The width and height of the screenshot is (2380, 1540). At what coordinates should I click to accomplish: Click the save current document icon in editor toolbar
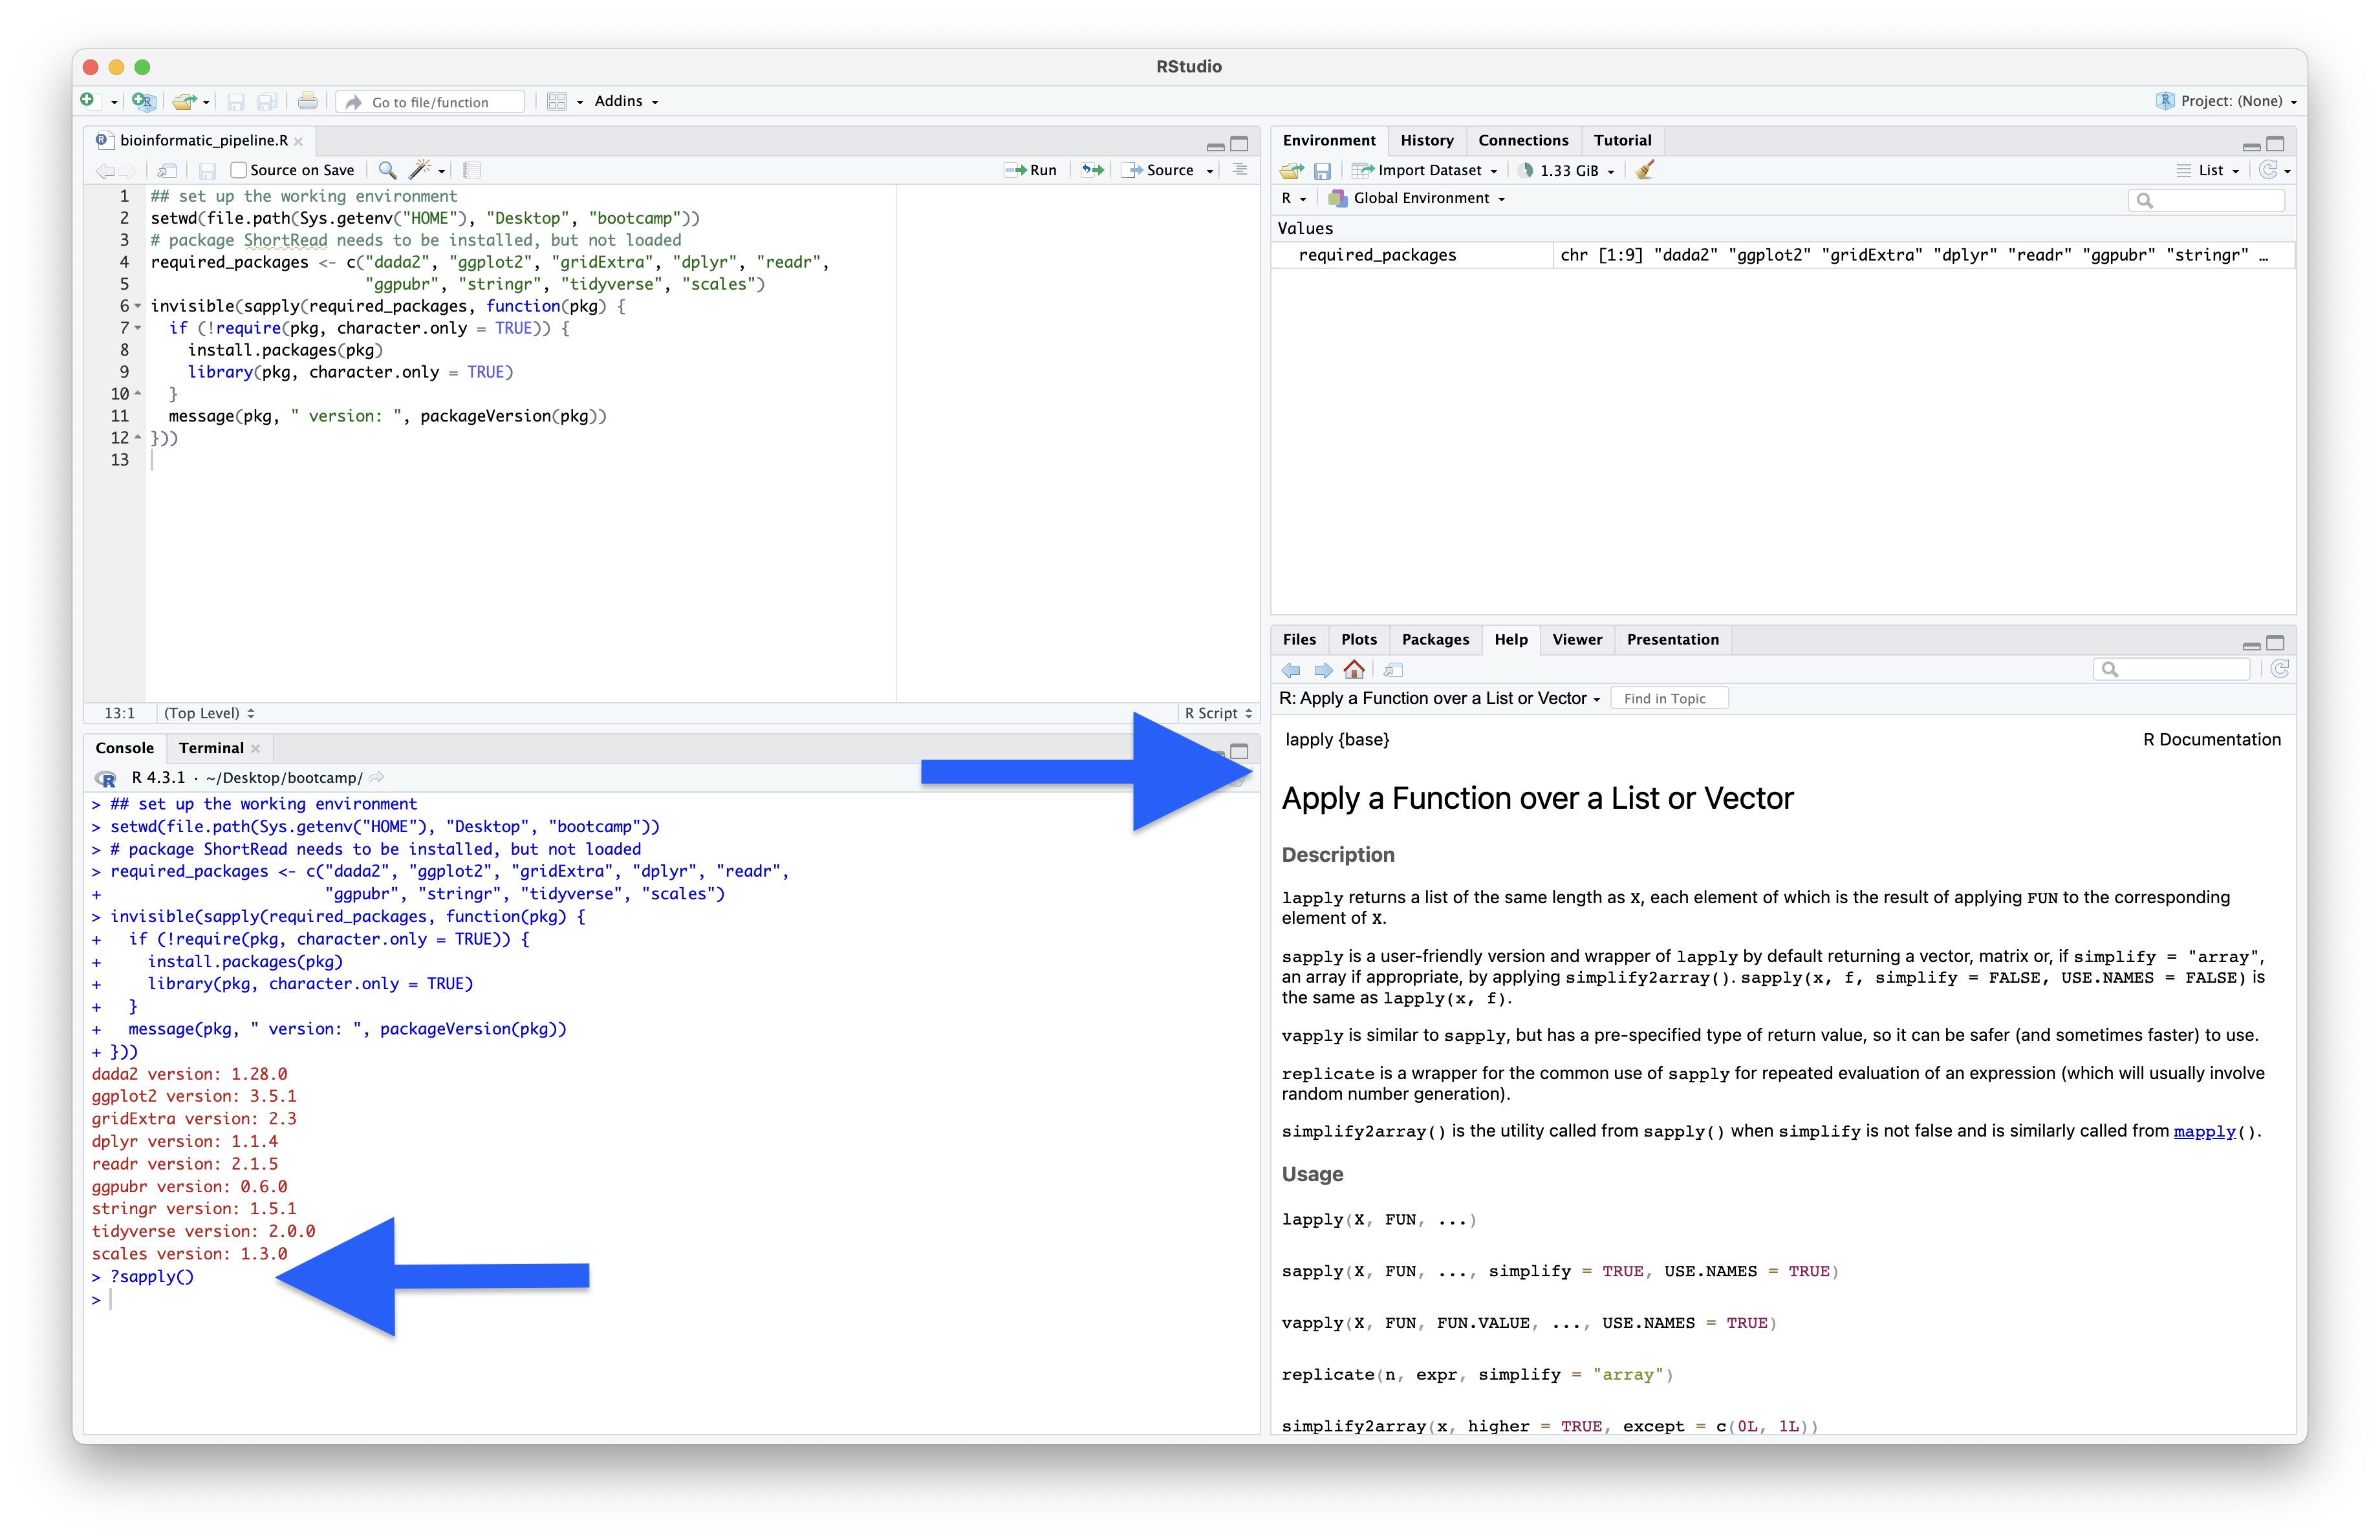tap(207, 171)
